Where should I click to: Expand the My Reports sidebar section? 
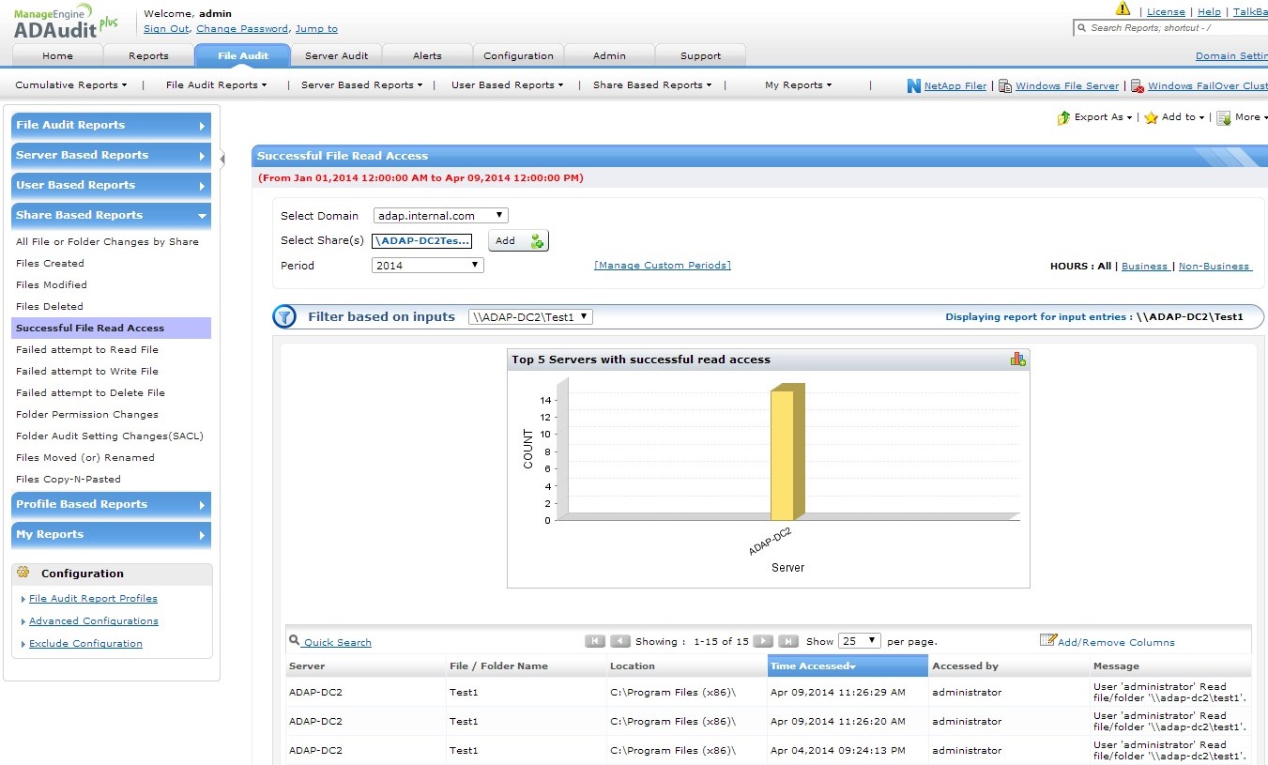tap(111, 535)
